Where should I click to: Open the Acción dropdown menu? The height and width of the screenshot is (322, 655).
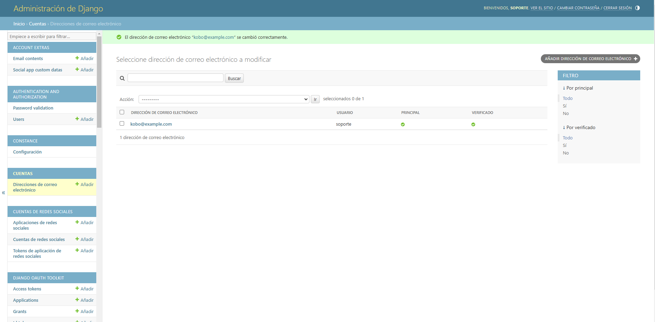(x=224, y=99)
